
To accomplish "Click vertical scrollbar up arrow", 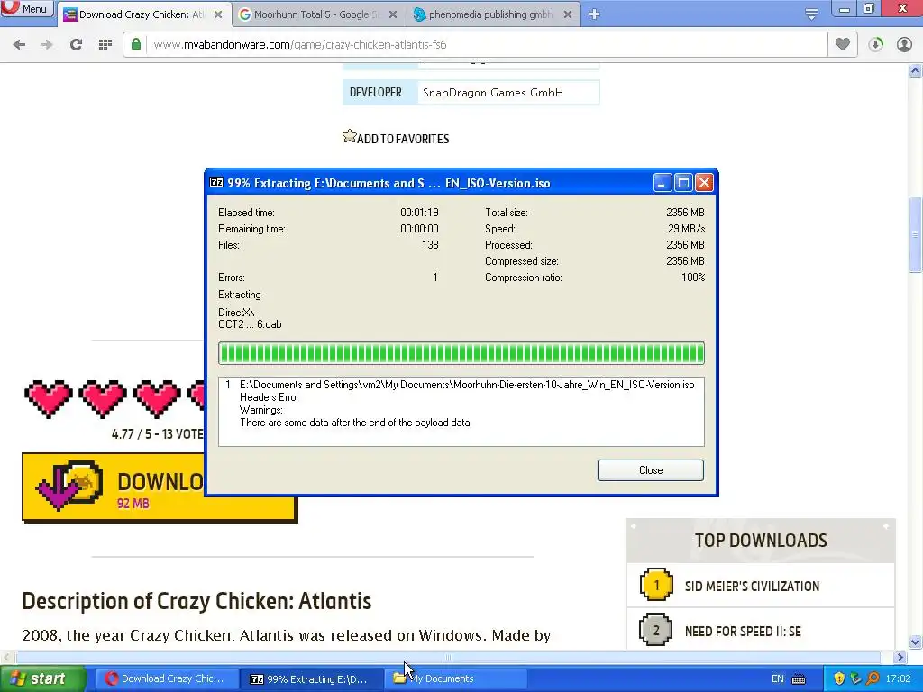I will 916,71.
